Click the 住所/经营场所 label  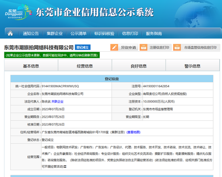pos(30,132)
